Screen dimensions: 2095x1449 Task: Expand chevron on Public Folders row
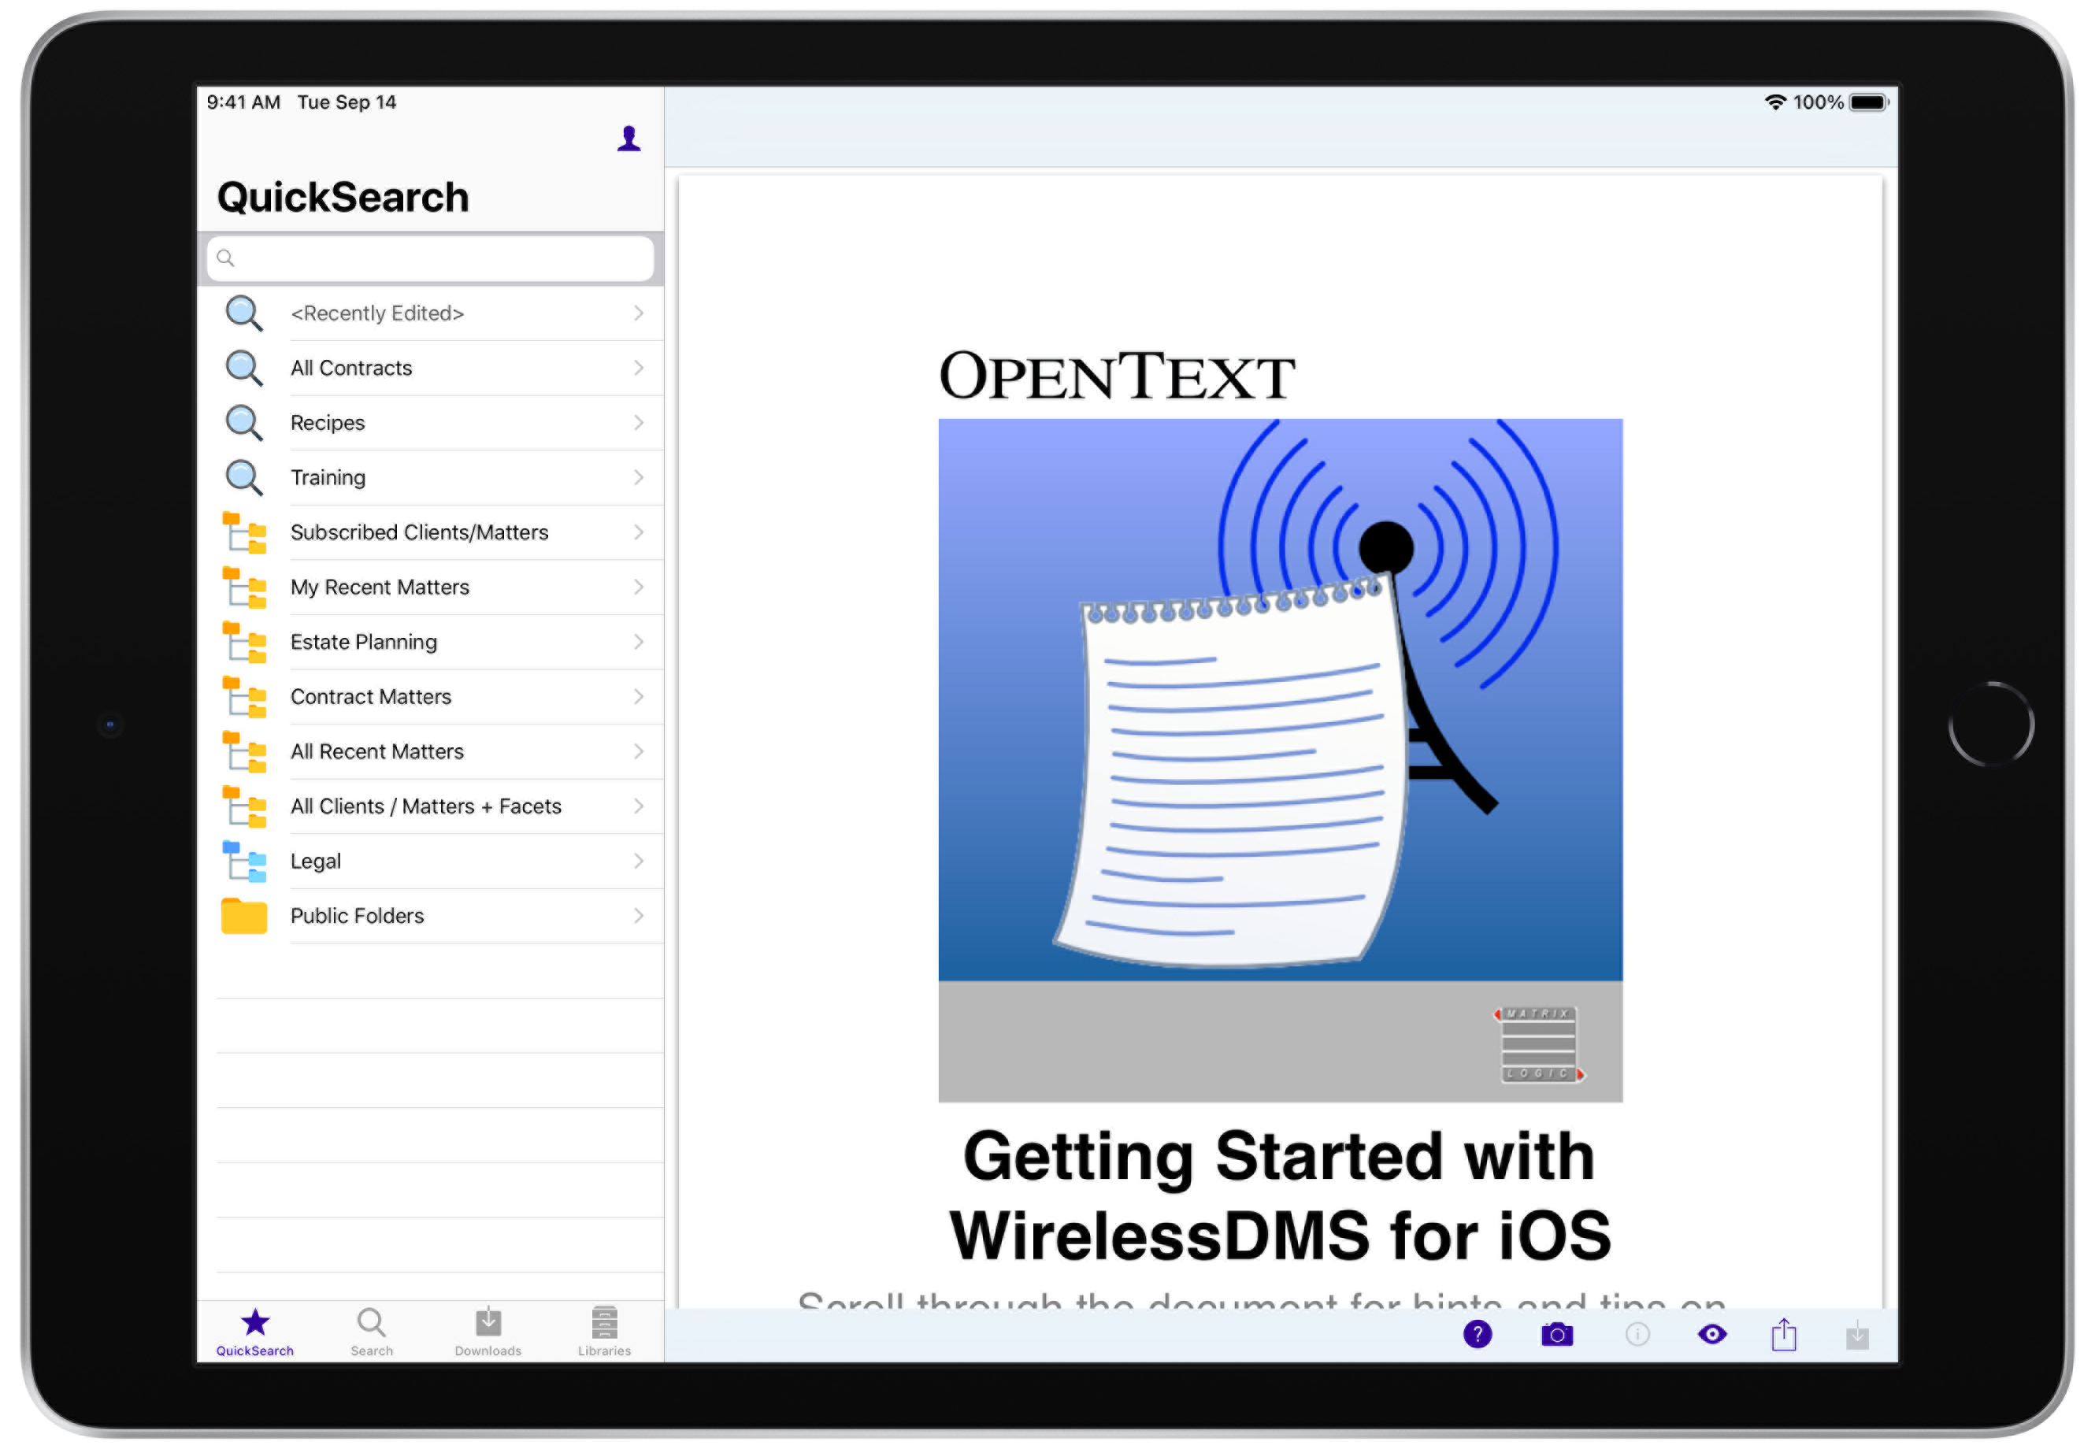640,916
